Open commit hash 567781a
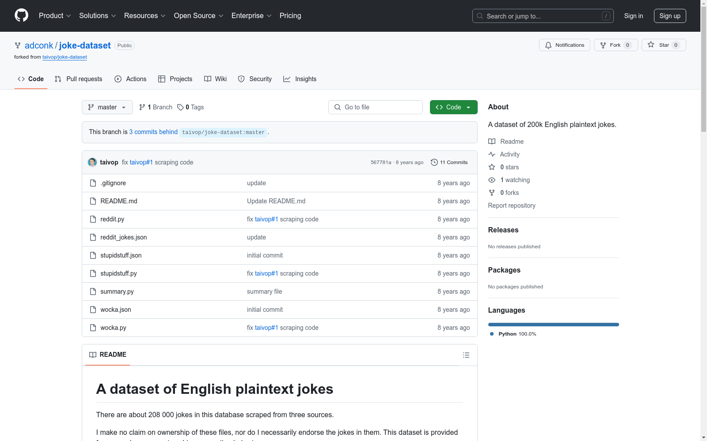Image resolution: width=707 pixels, height=441 pixels. click(381, 162)
